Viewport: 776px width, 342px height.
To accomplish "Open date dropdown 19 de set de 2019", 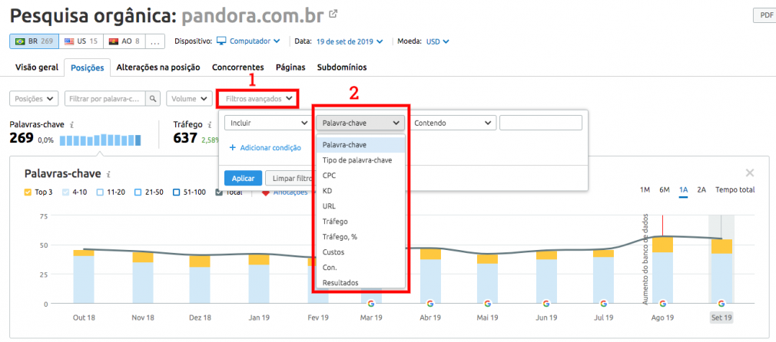I will point(350,41).
